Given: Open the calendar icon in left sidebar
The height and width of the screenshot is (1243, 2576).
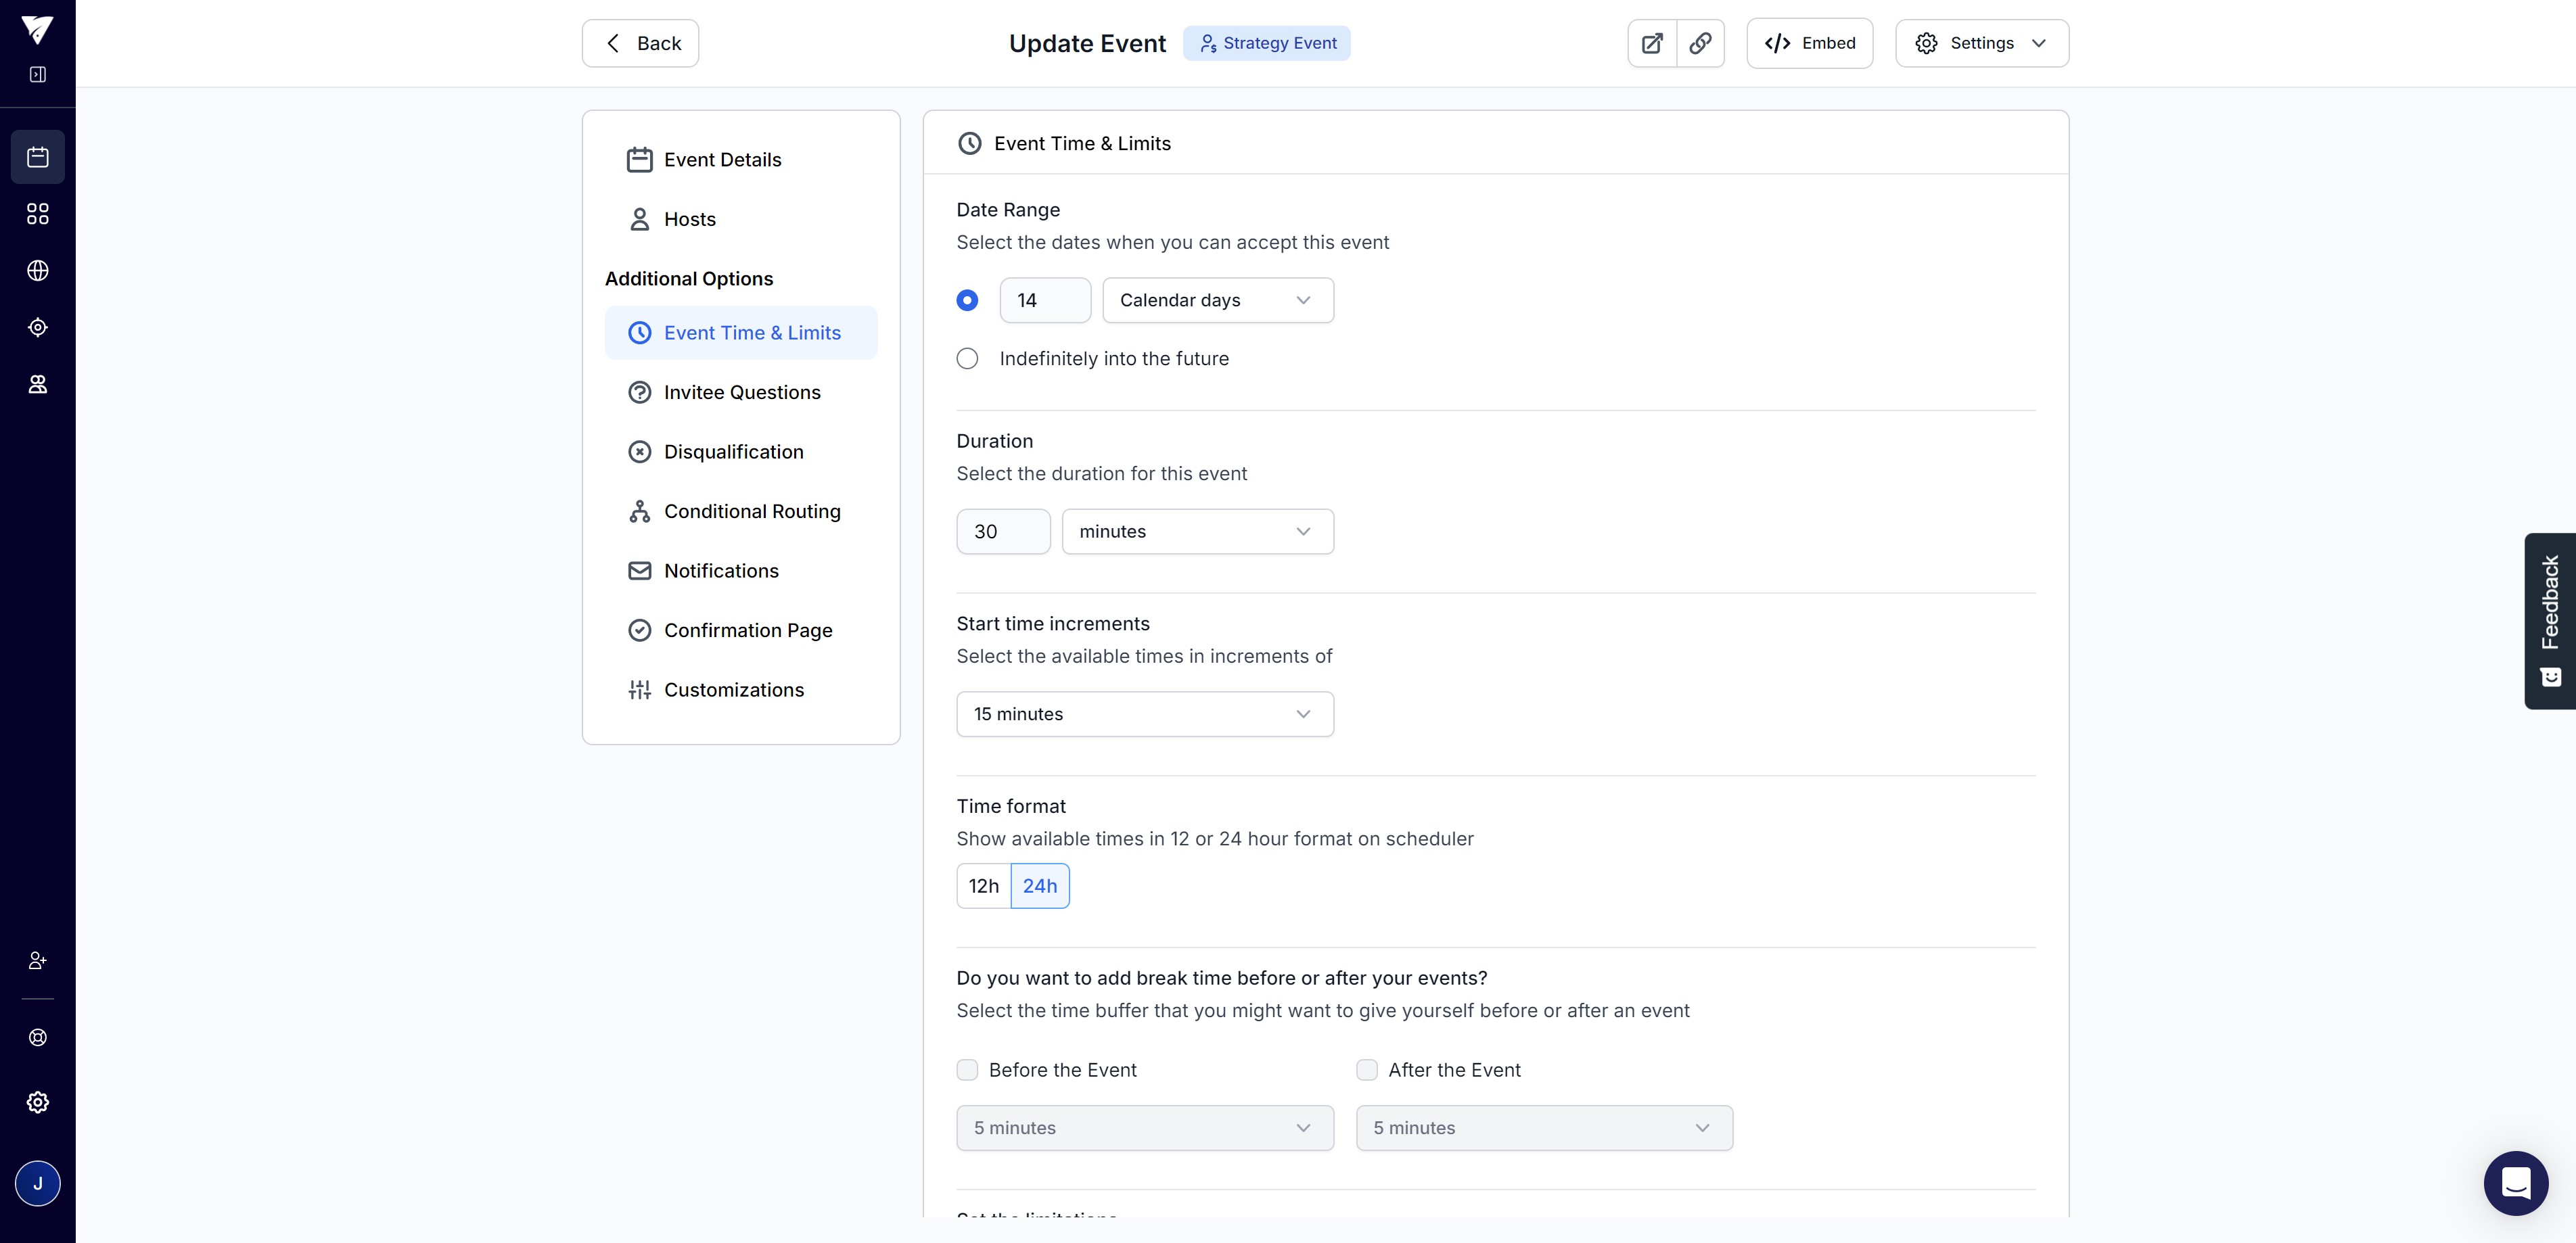Looking at the screenshot, I should tap(38, 157).
